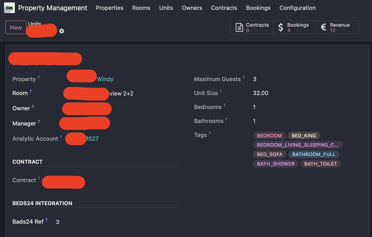Screen dimensions: 372x237
Task: Switch to the Owners section
Action: (x=192, y=8)
